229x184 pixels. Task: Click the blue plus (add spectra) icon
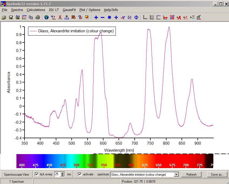96,17
